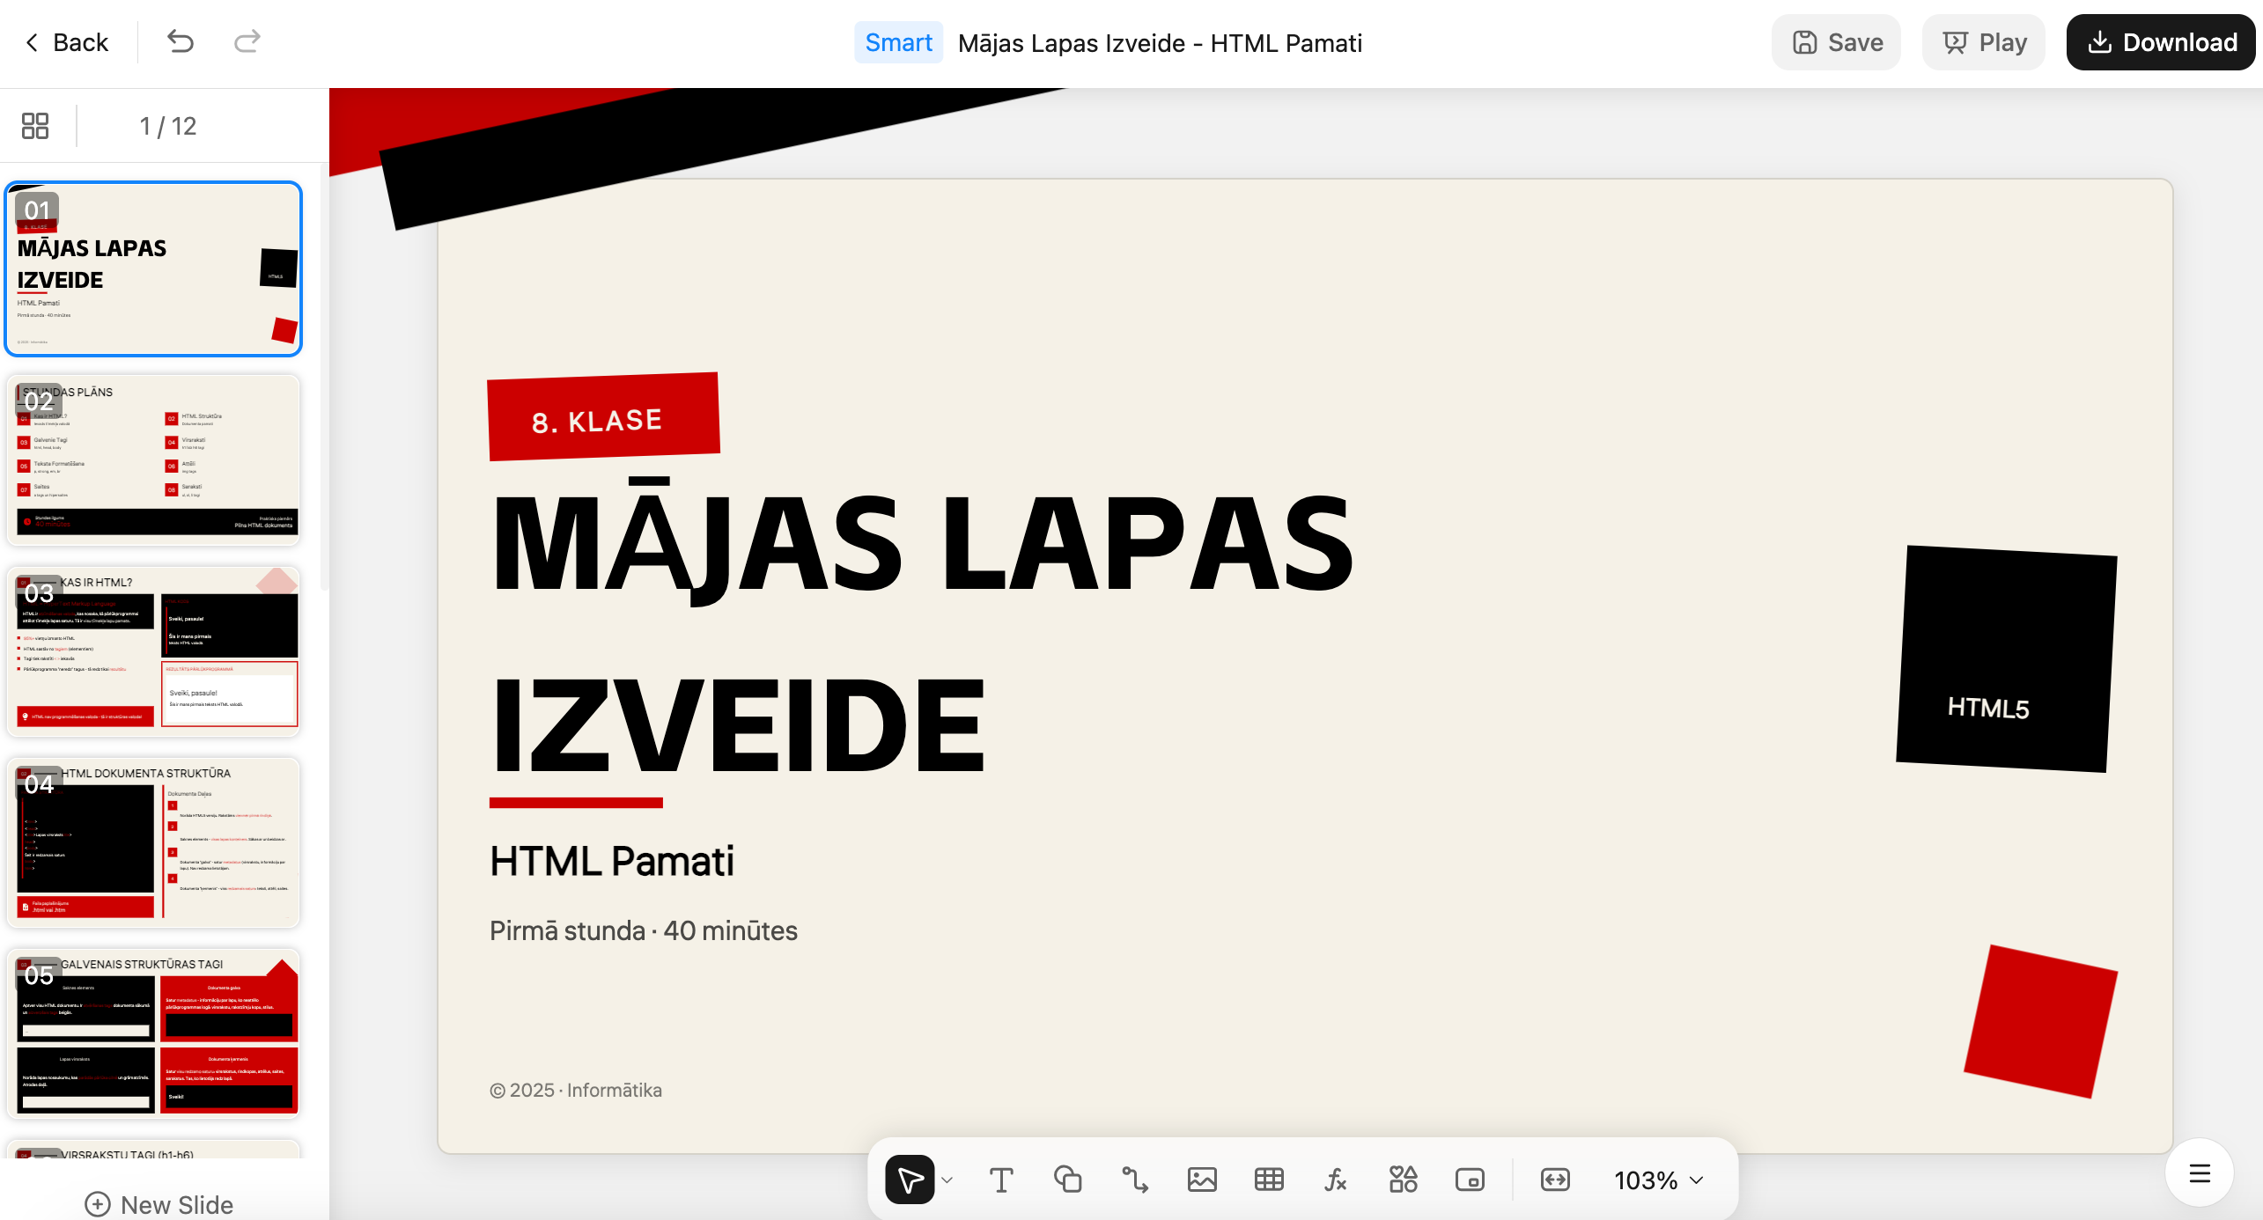Click the Download button

click(x=2161, y=42)
